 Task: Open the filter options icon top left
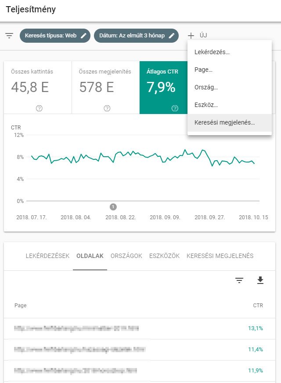[9, 36]
